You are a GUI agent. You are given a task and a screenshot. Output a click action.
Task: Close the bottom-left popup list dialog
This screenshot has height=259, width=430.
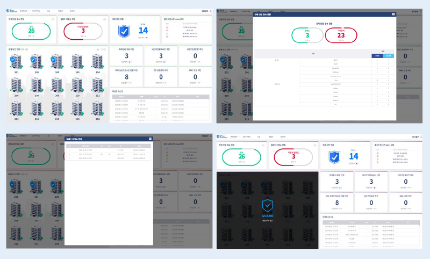tap(150, 139)
